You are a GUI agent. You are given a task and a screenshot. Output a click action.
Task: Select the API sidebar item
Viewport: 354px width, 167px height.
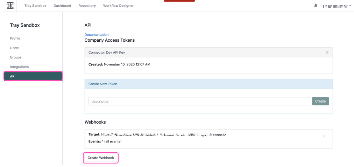click(33, 76)
